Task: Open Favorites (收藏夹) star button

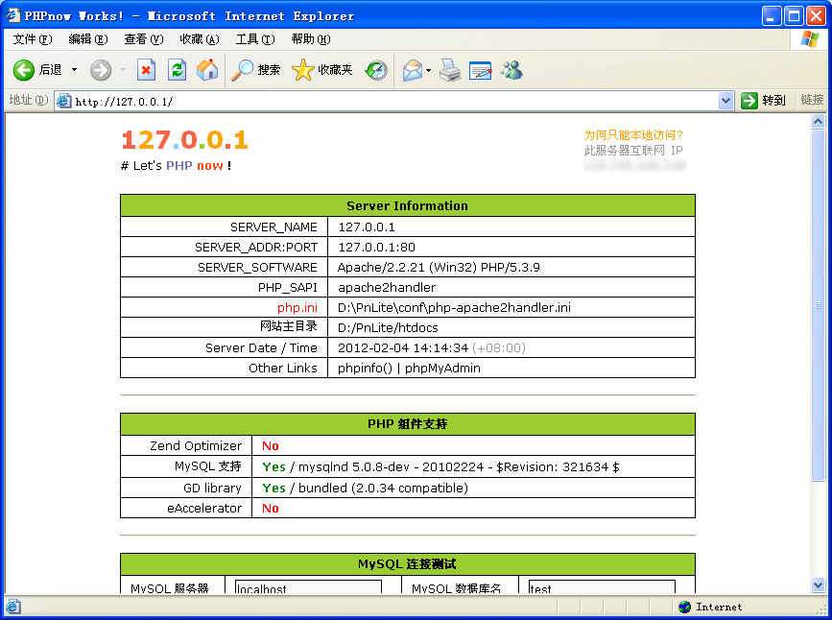Action: 322,70
